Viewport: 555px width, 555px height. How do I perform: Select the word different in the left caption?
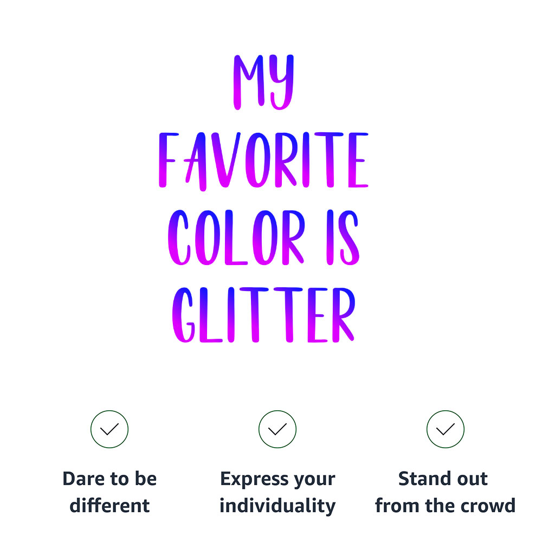pyautogui.click(x=109, y=506)
